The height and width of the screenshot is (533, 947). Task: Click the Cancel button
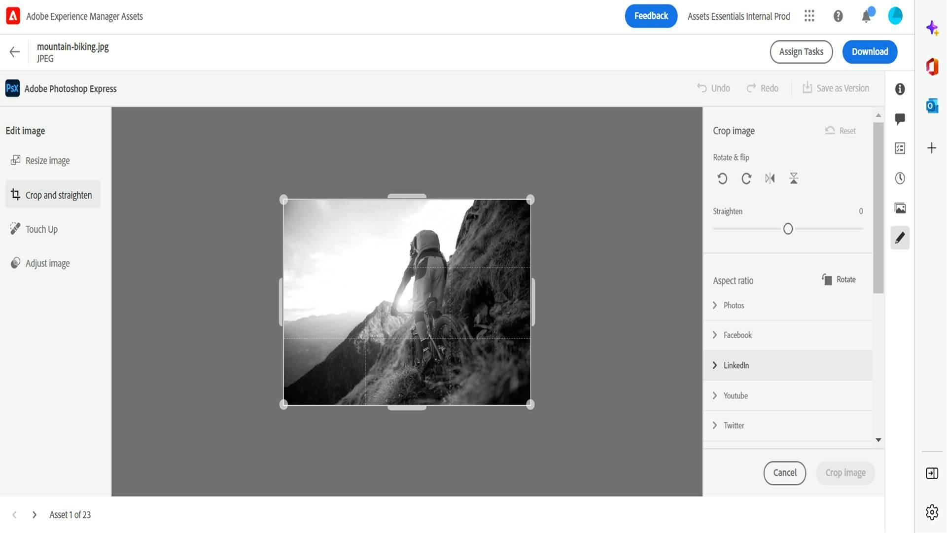click(785, 473)
